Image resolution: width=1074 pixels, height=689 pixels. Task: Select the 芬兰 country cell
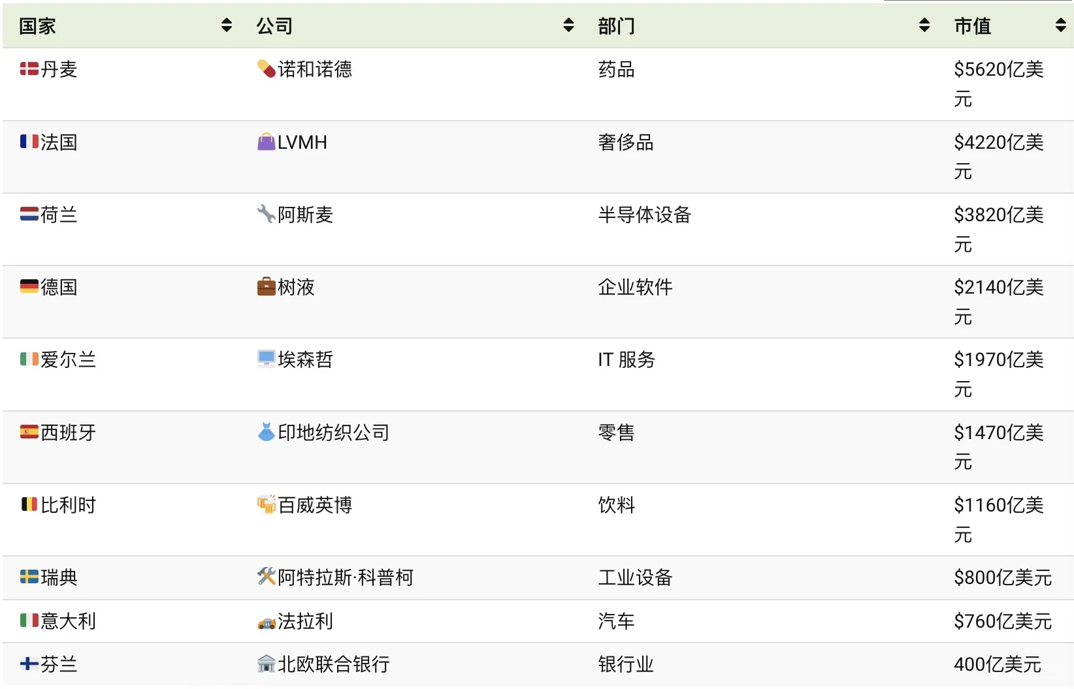pos(59,665)
